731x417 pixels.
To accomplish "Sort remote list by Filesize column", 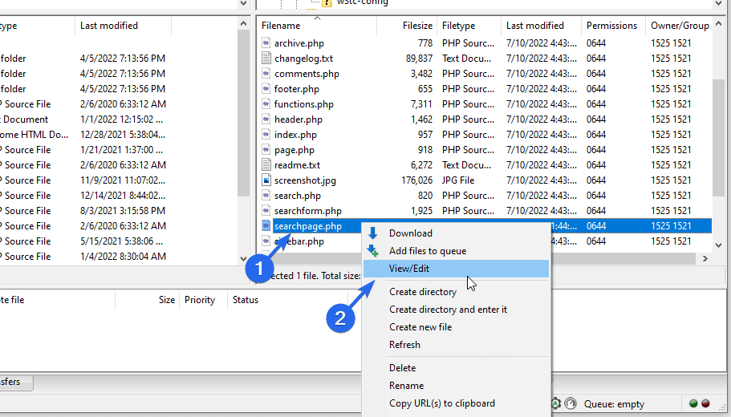I will coord(407,26).
